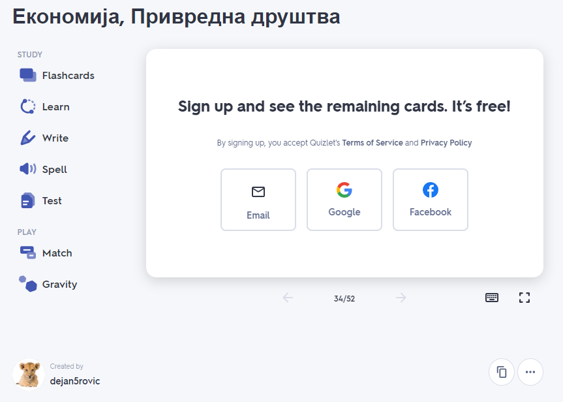Go to the next card arrow
This screenshot has height=402, width=563.
pyautogui.click(x=401, y=298)
